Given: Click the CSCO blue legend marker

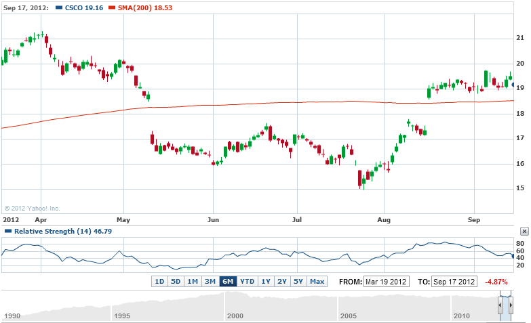Looking at the screenshot, I should (x=59, y=7).
